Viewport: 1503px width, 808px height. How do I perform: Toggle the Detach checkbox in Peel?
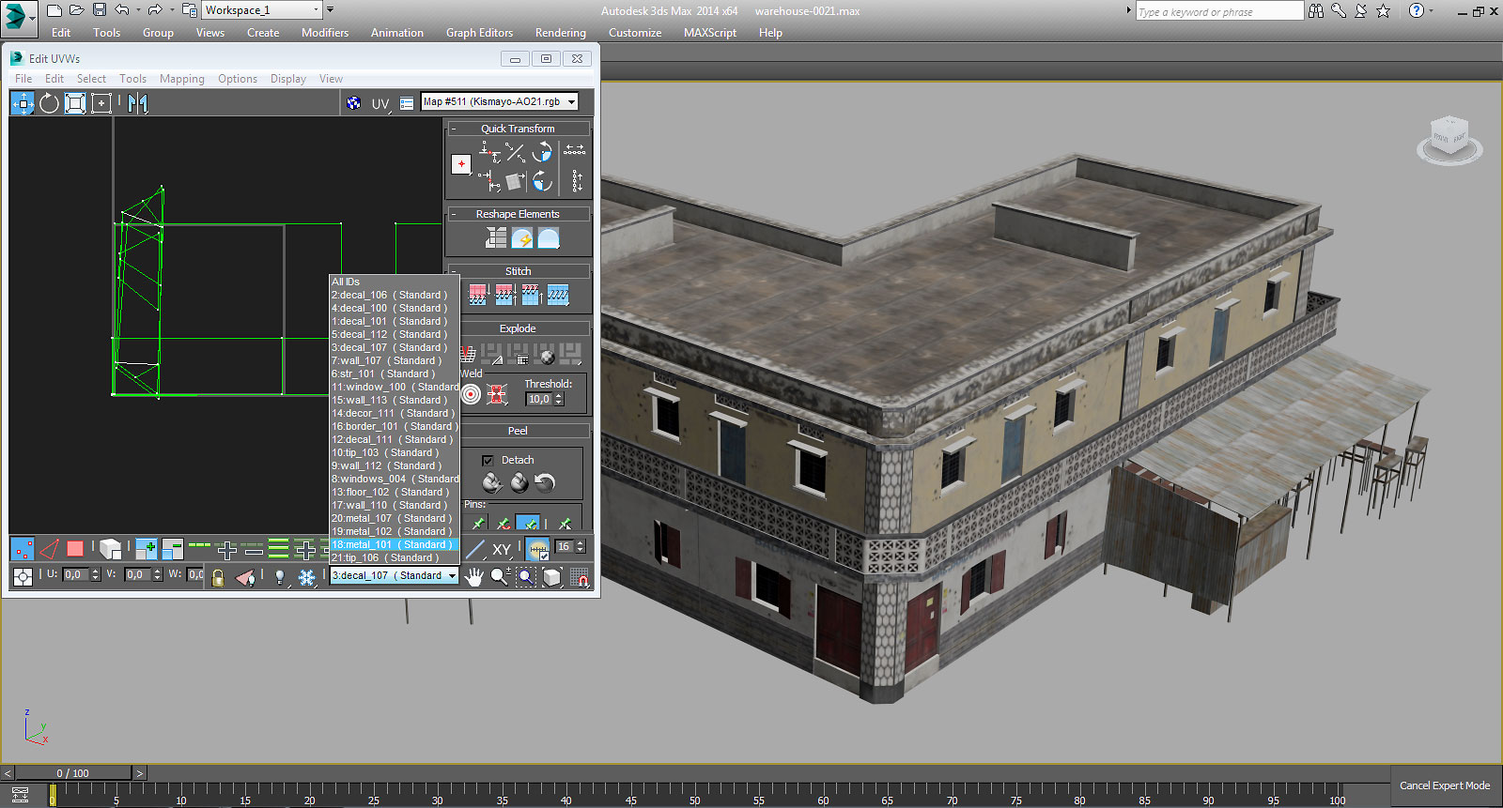pos(488,460)
